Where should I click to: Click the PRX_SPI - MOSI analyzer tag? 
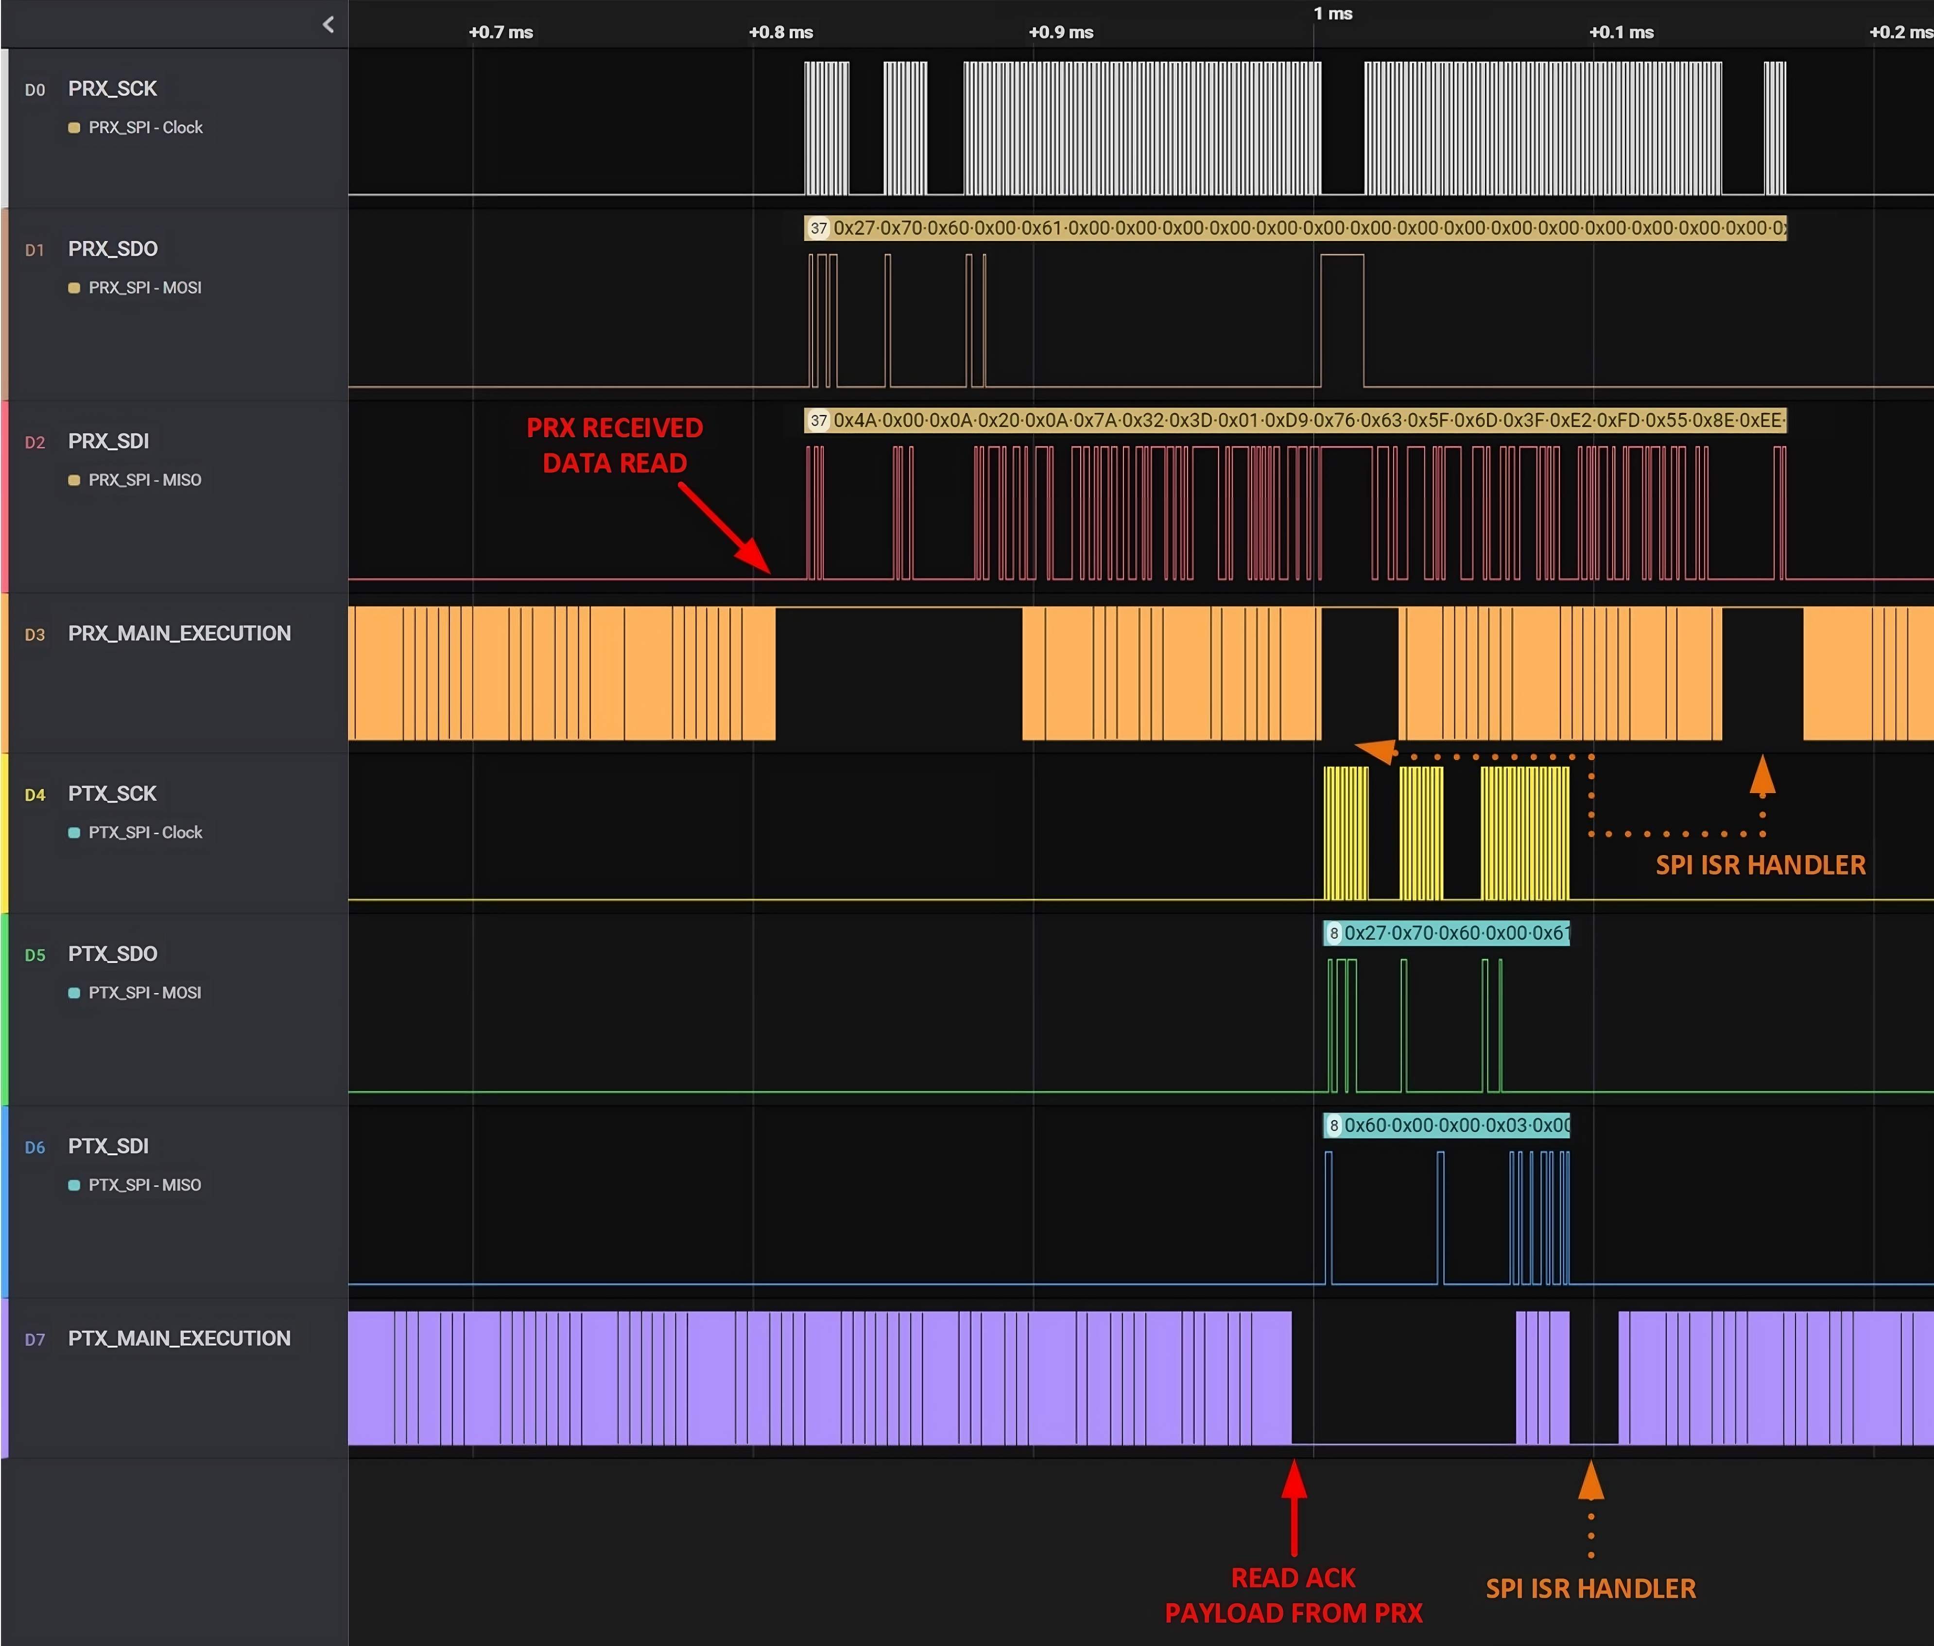(x=136, y=288)
